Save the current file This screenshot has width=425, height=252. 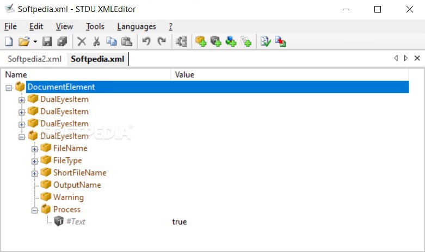pyautogui.click(x=47, y=41)
